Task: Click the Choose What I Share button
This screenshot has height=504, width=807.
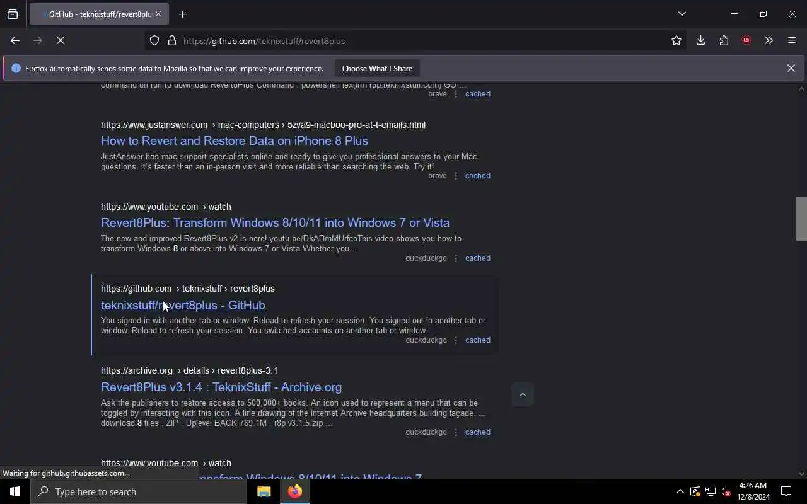Action: [377, 68]
